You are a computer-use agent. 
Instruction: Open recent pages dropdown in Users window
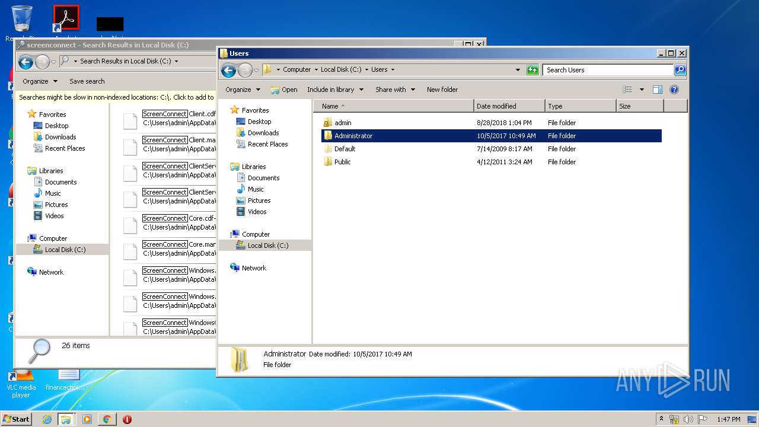pos(257,70)
